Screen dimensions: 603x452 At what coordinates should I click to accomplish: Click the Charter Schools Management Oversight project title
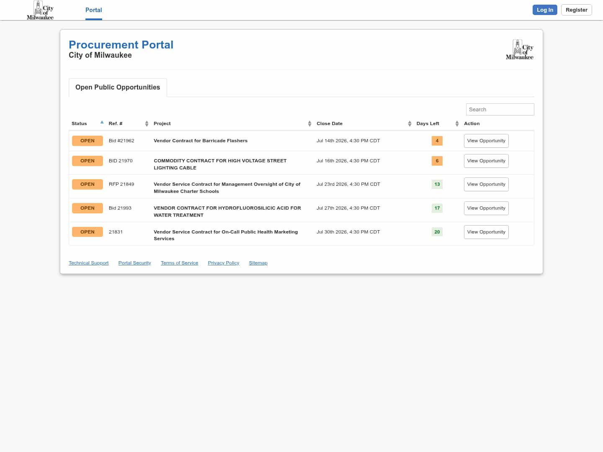click(227, 188)
